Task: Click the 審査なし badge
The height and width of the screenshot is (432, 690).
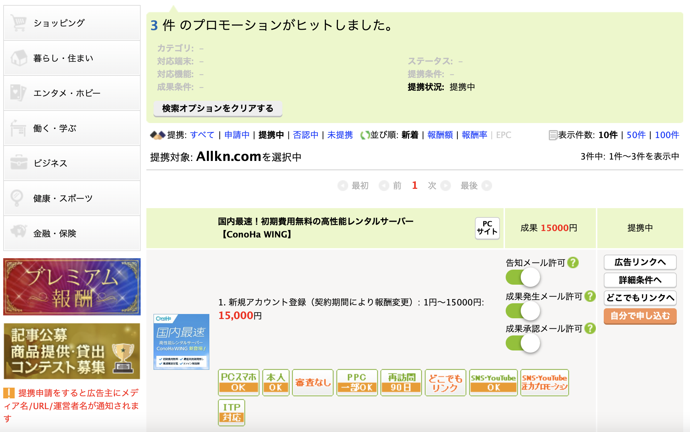Action: (x=313, y=382)
